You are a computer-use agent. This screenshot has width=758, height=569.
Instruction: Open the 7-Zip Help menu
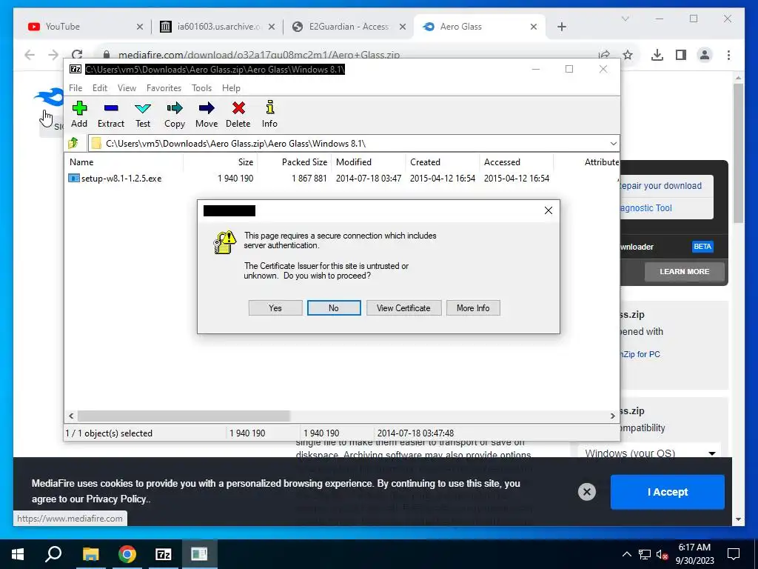[231, 88]
